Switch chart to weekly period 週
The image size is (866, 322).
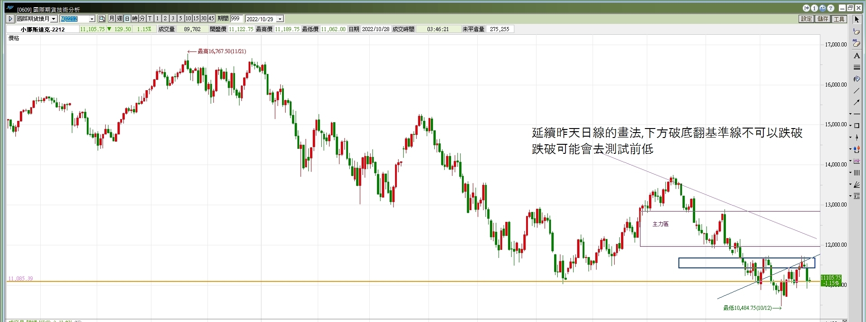pyautogui.click(x=119, y=18)
